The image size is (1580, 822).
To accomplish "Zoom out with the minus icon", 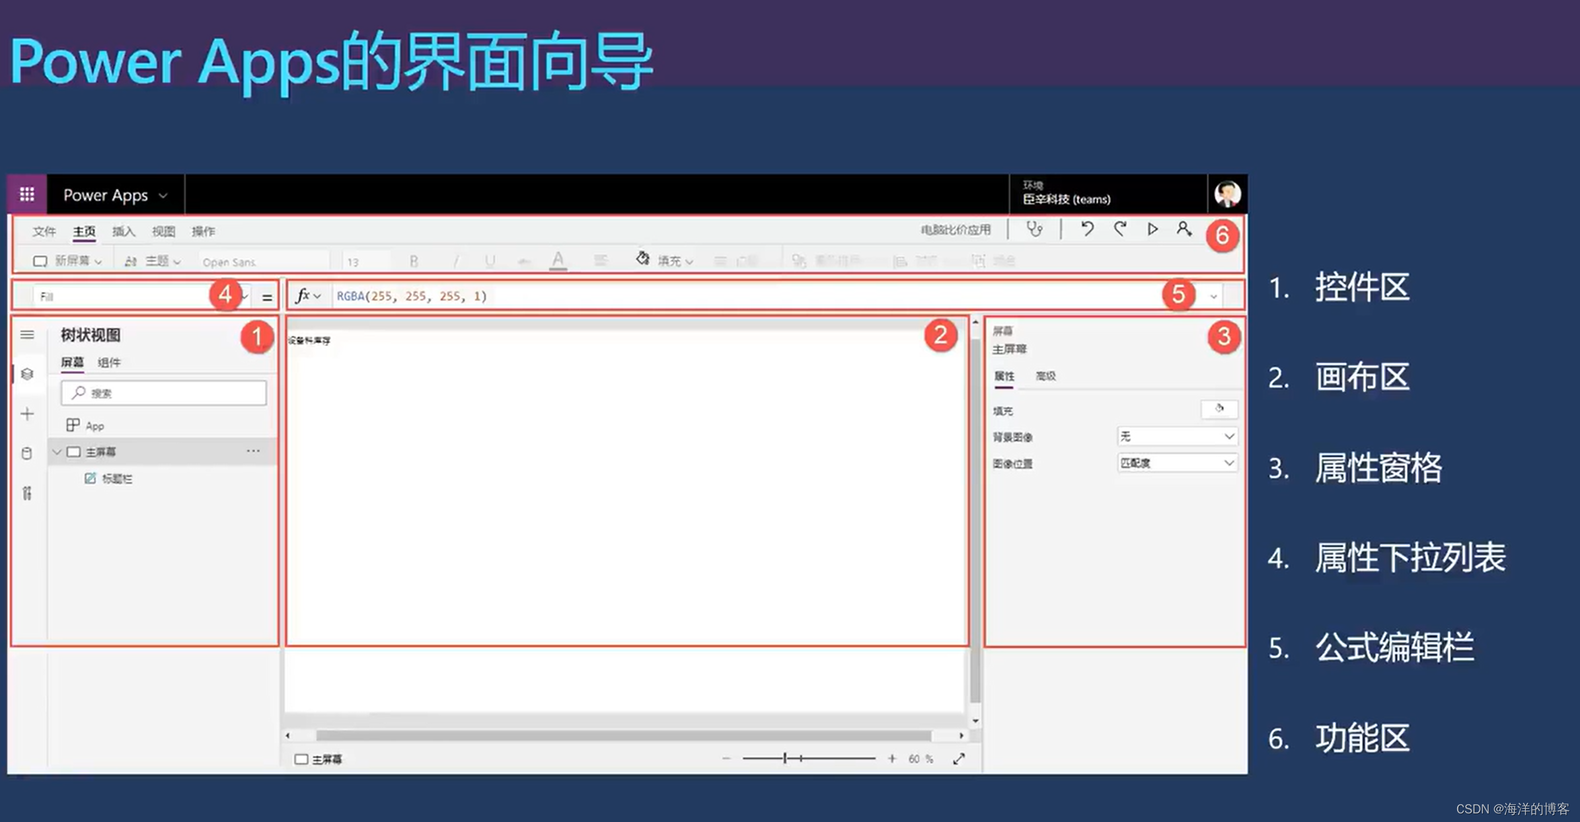I will pos(726,759).
